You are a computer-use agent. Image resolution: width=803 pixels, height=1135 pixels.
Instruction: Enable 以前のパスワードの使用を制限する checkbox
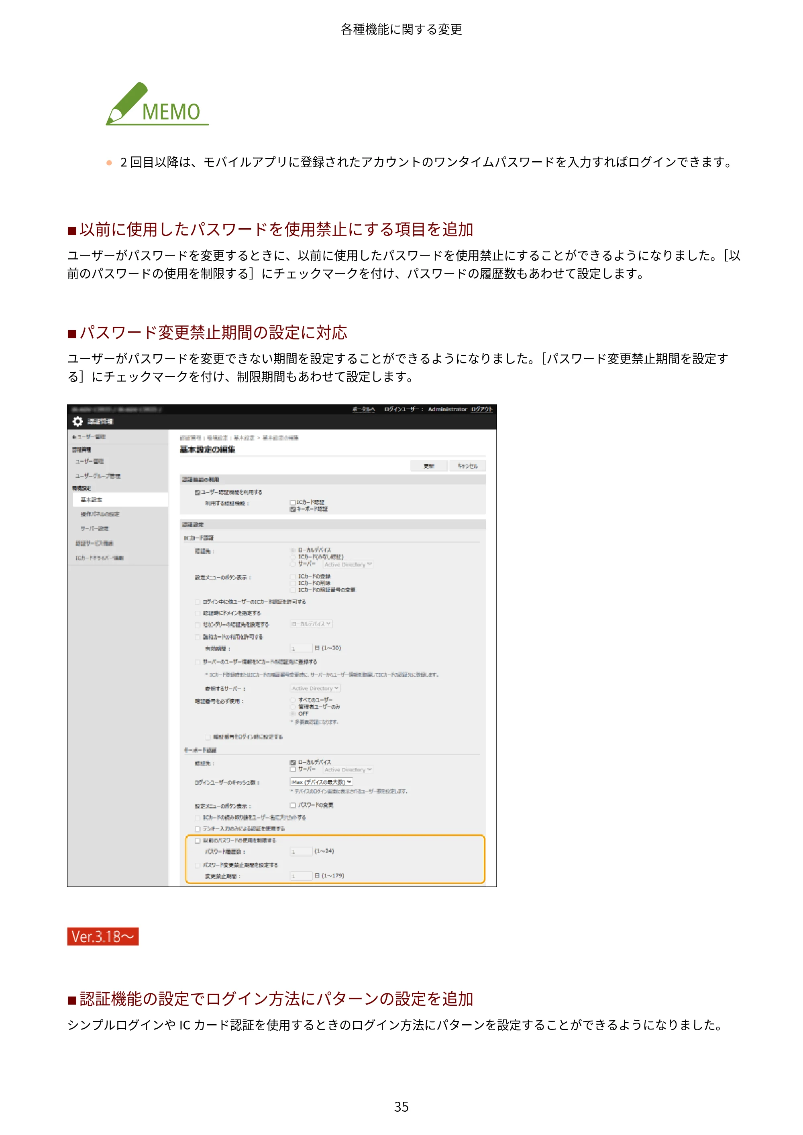coord(198,841)
